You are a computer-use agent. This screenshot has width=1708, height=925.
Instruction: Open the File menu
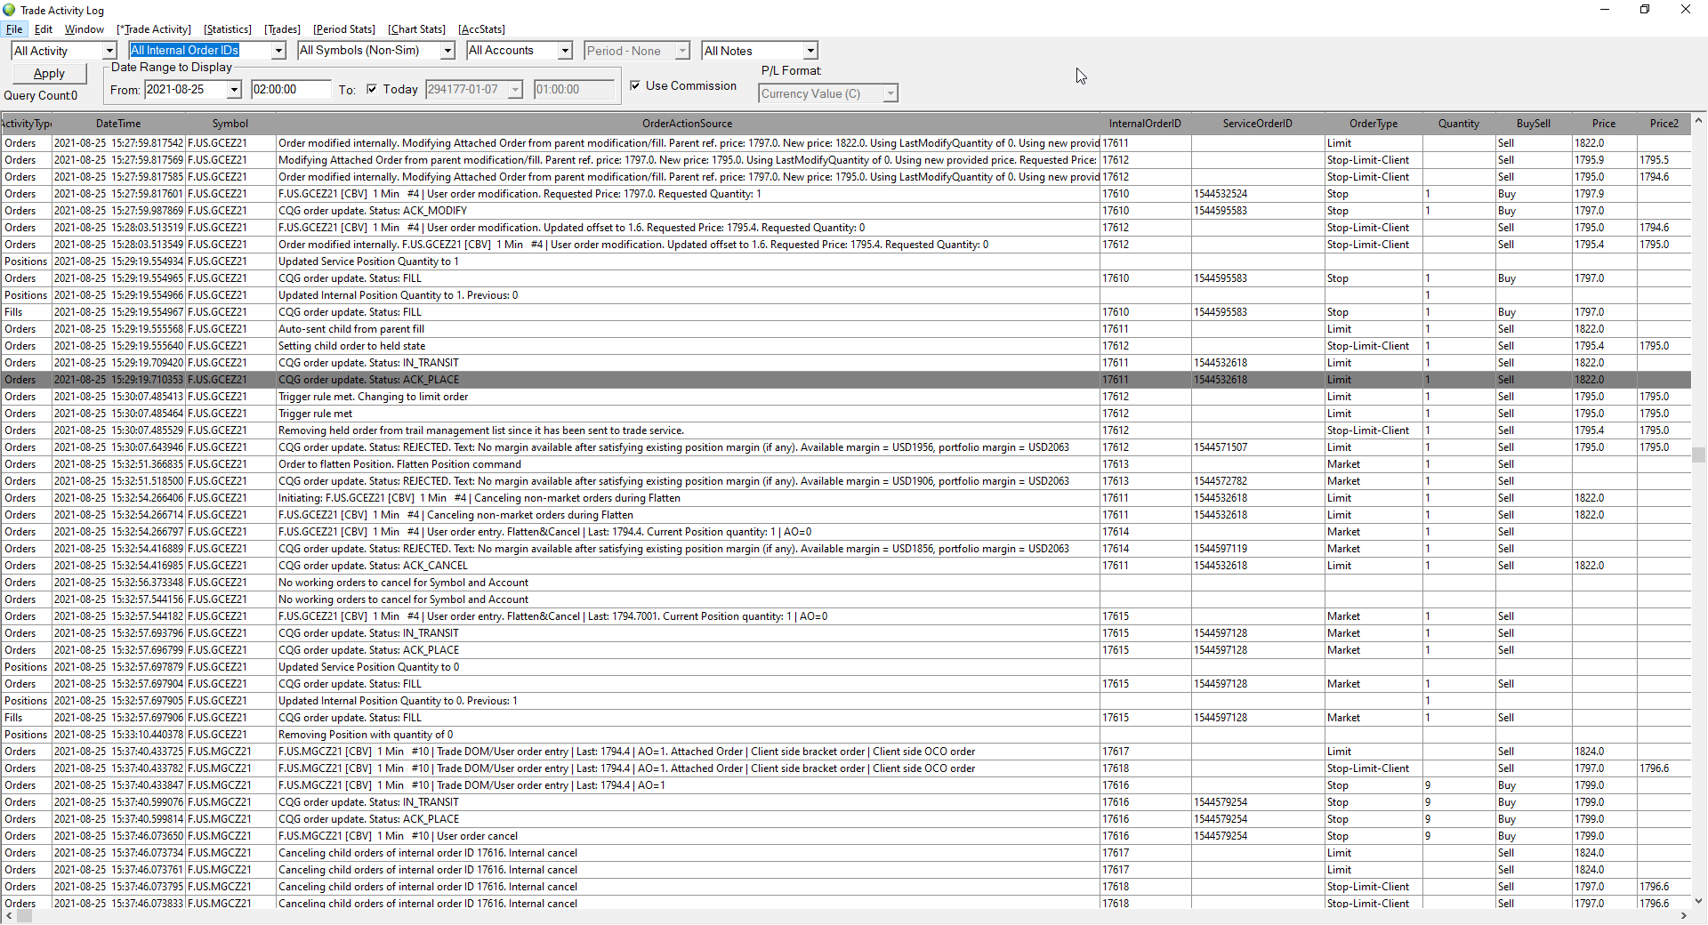pos(14,29)
